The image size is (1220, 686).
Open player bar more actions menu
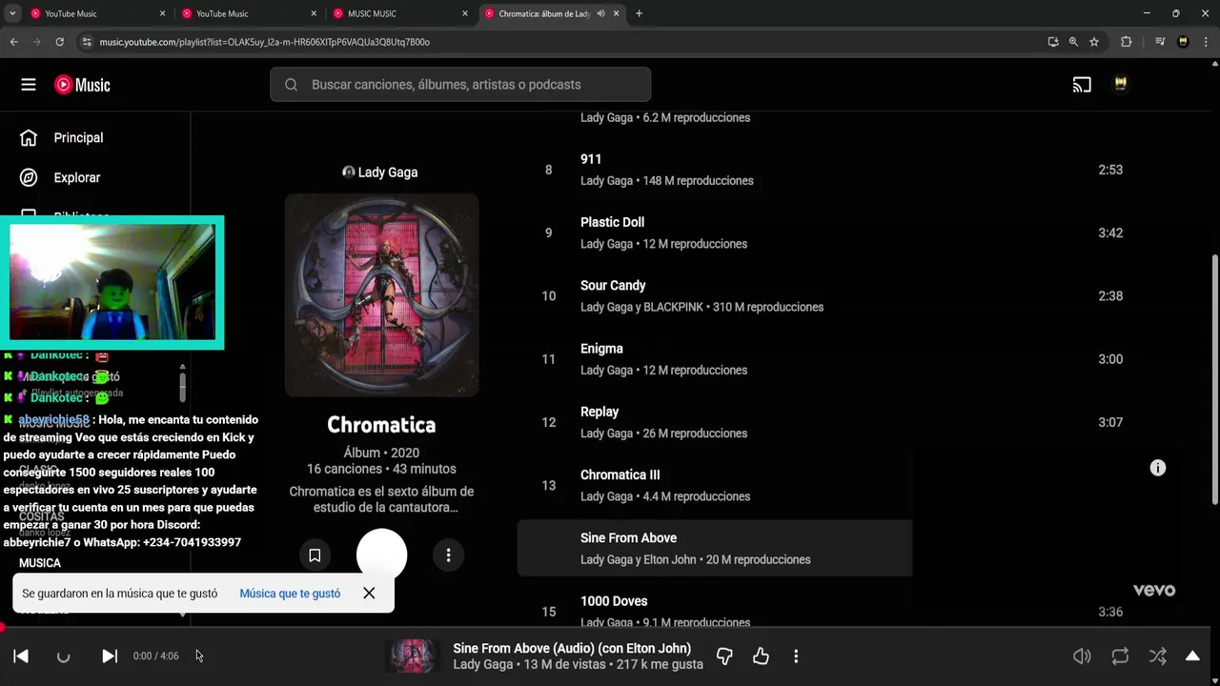pos(796,656)
